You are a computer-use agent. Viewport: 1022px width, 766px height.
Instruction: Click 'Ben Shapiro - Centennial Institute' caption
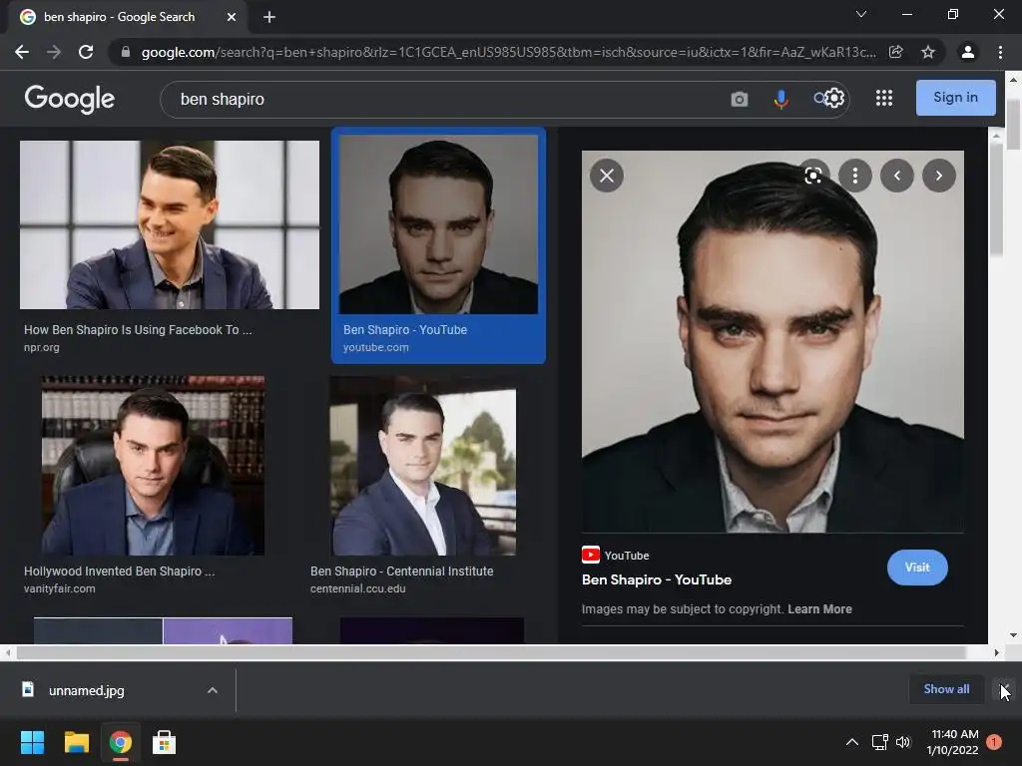tap(401, 572)
